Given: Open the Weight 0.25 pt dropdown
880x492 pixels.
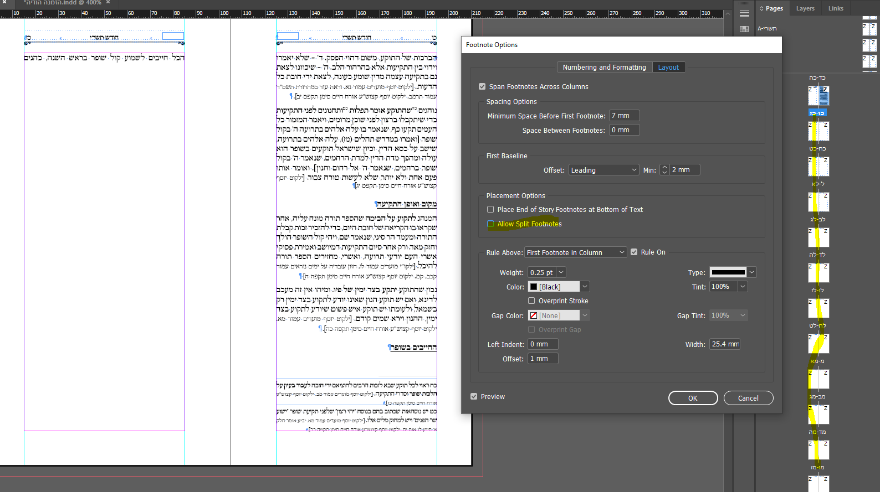Looking at the screenshot, I should (x=561, y=272).
